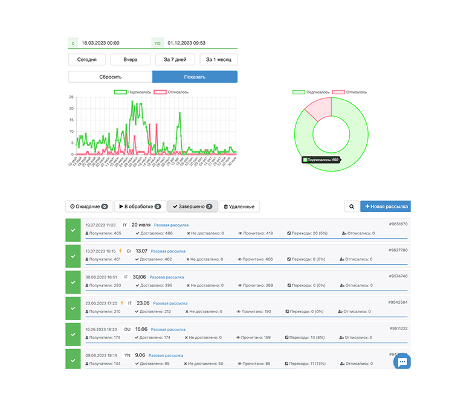Select the За 7 дней range

point(175,59)
